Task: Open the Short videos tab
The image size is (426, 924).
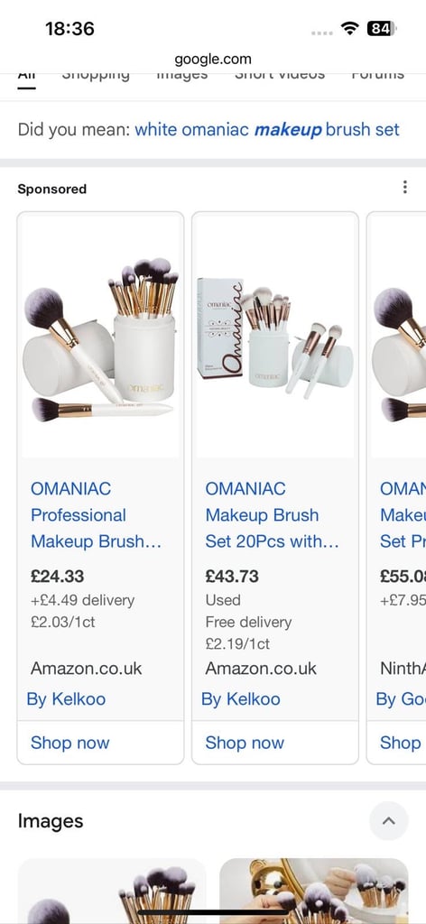Action: [x=279, y=76]
